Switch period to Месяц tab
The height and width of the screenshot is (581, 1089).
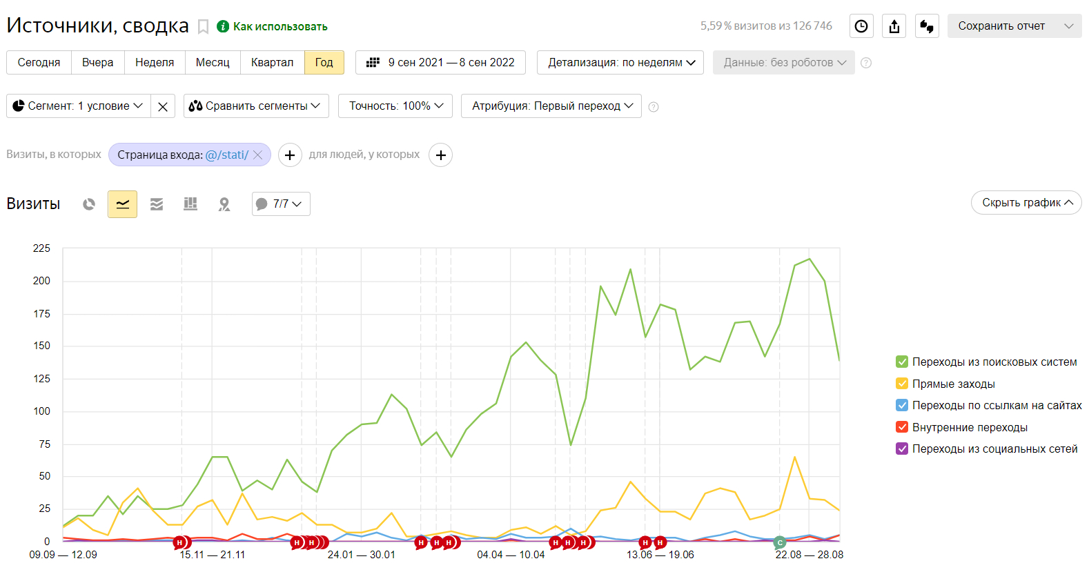[x=213, y=63]
